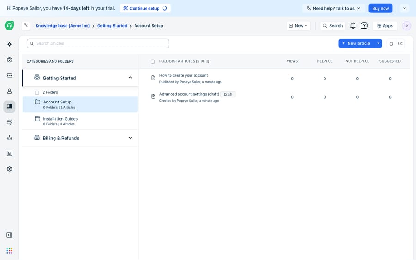The width and height of the screenshot is (416, 260).
Task: Click the Search button in header
Action: click(332, 26)
